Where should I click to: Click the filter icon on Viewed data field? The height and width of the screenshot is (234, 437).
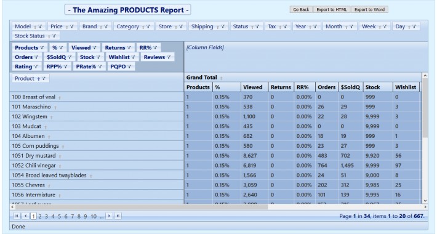(x=95, y=47)
